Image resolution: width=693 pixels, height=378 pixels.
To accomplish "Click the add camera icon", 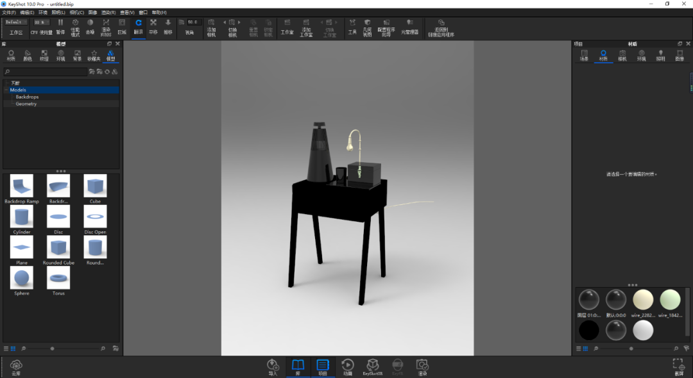I will 211,28.
